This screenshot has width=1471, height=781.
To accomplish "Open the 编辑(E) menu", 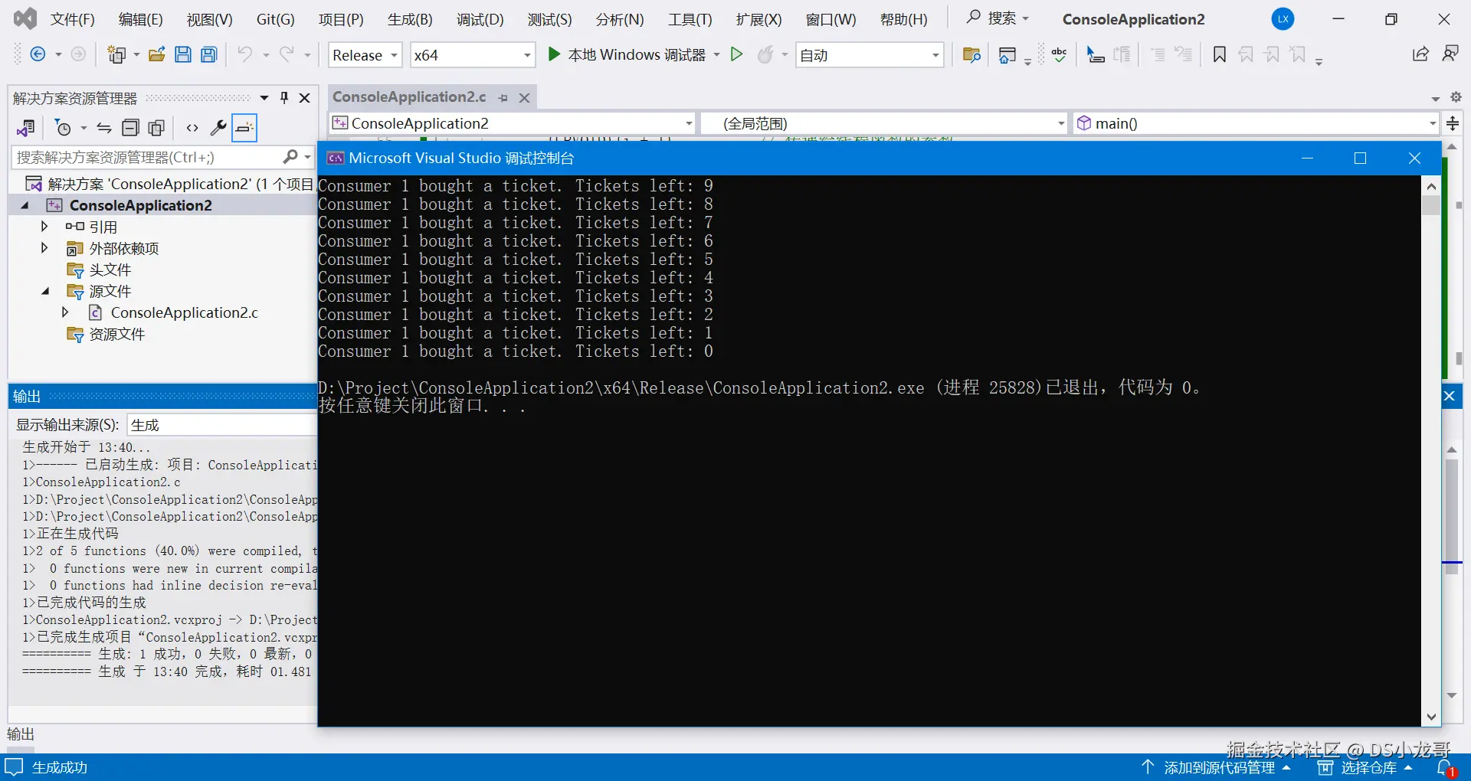I will point(141,20).
